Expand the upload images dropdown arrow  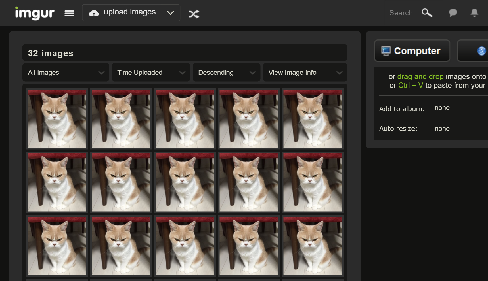(x=171, y=13)
